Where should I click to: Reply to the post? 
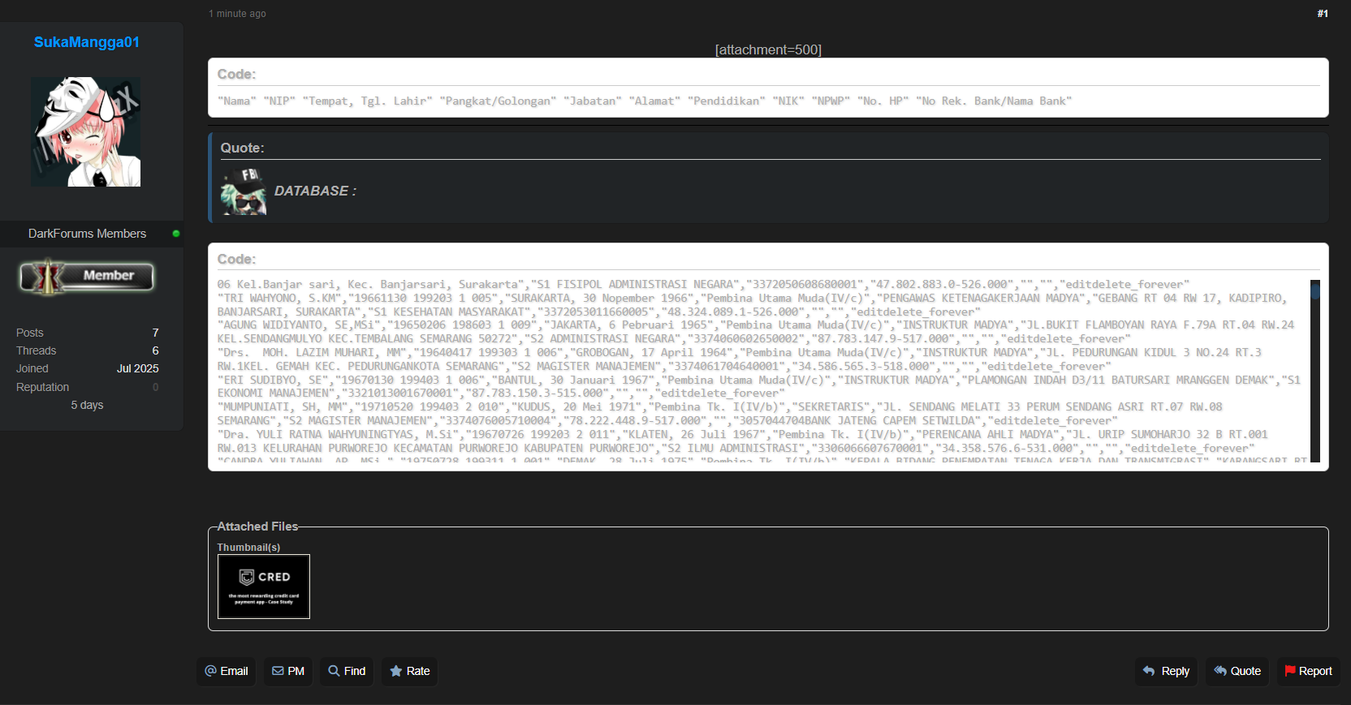[x=1166, y=671]
